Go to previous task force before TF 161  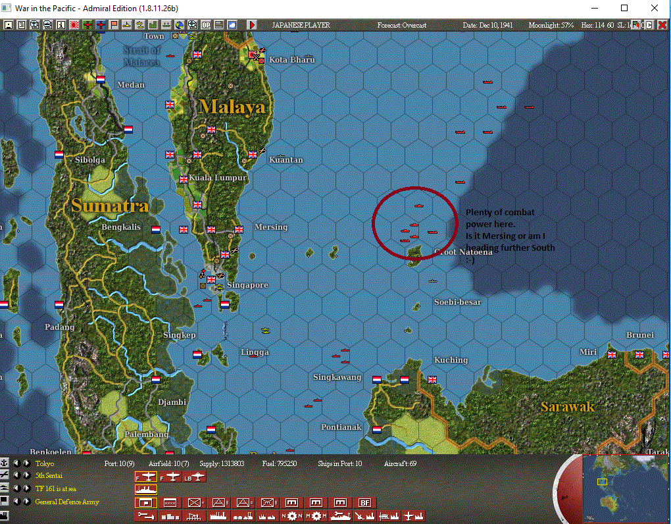click(x=16, y=488)
